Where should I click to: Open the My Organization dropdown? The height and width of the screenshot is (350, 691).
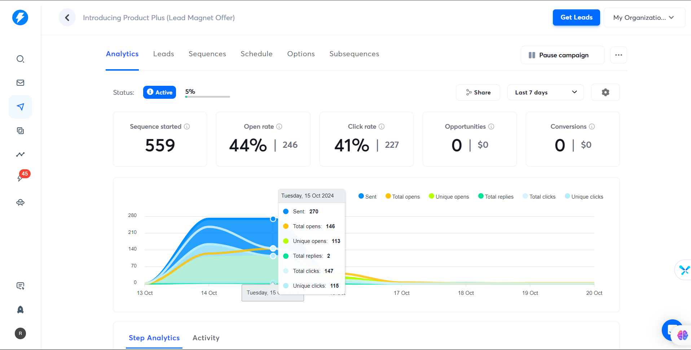pyautogui.click(x=644, y=18)
